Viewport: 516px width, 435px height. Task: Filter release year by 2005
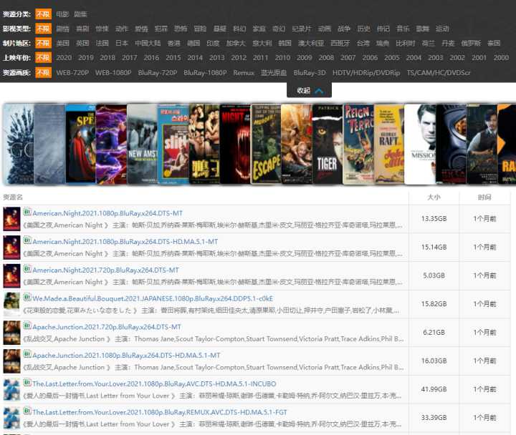(x=392, y=57)
